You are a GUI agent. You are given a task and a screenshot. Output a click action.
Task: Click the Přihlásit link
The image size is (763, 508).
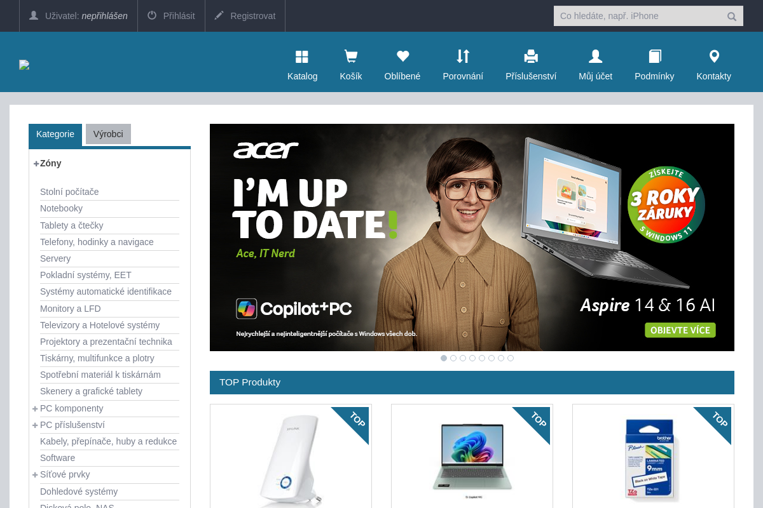(x=179, y=16)
